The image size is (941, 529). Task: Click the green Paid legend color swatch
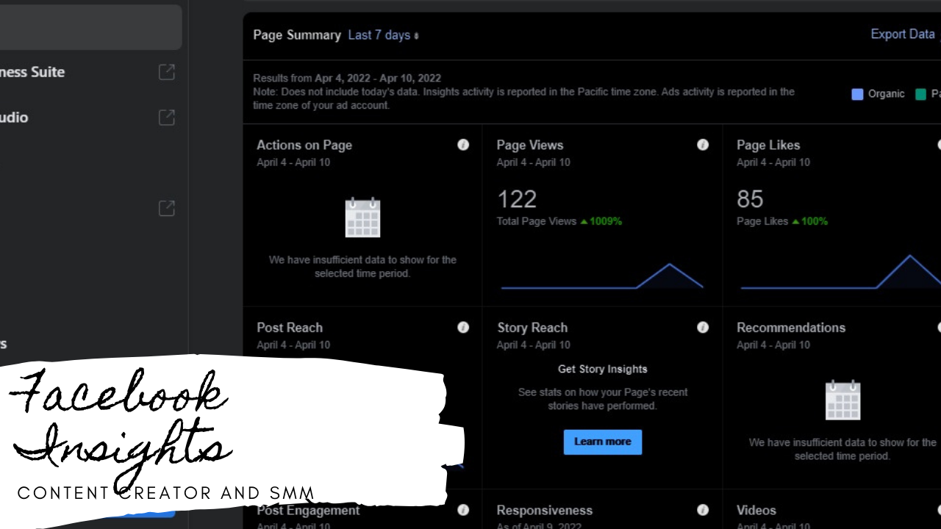(920, 94)
